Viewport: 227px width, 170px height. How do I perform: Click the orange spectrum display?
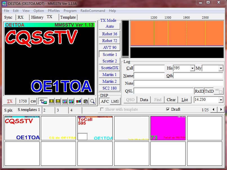click(177, 33)
